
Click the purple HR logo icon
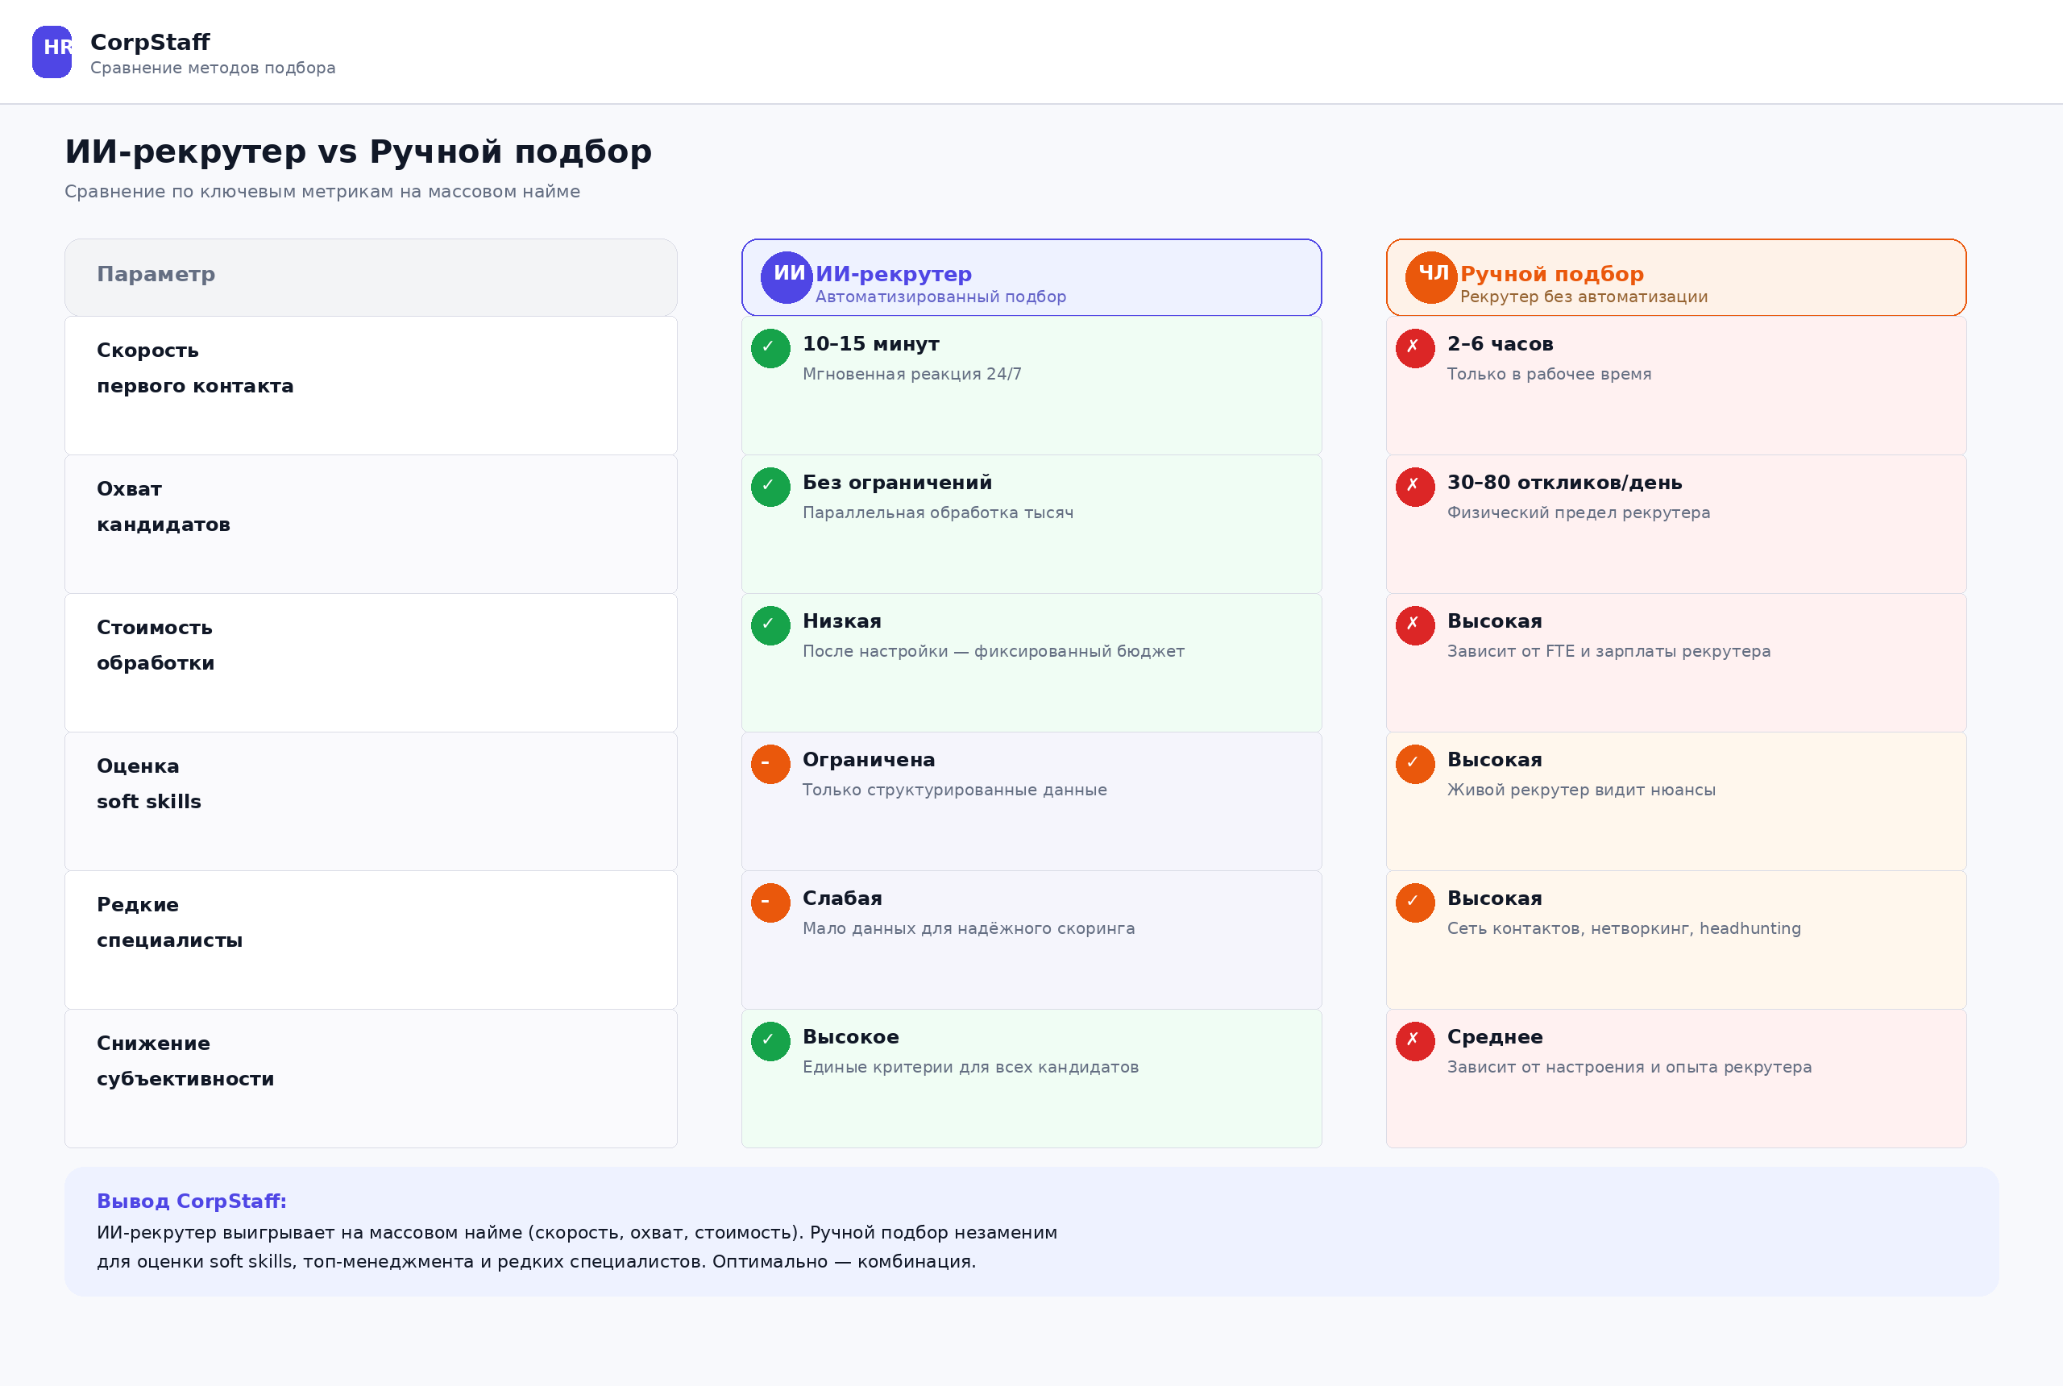pos(52,52)
